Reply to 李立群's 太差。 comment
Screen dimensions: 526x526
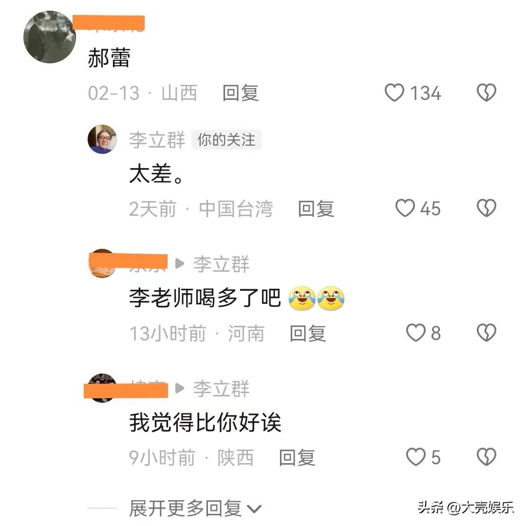[316, 208]
